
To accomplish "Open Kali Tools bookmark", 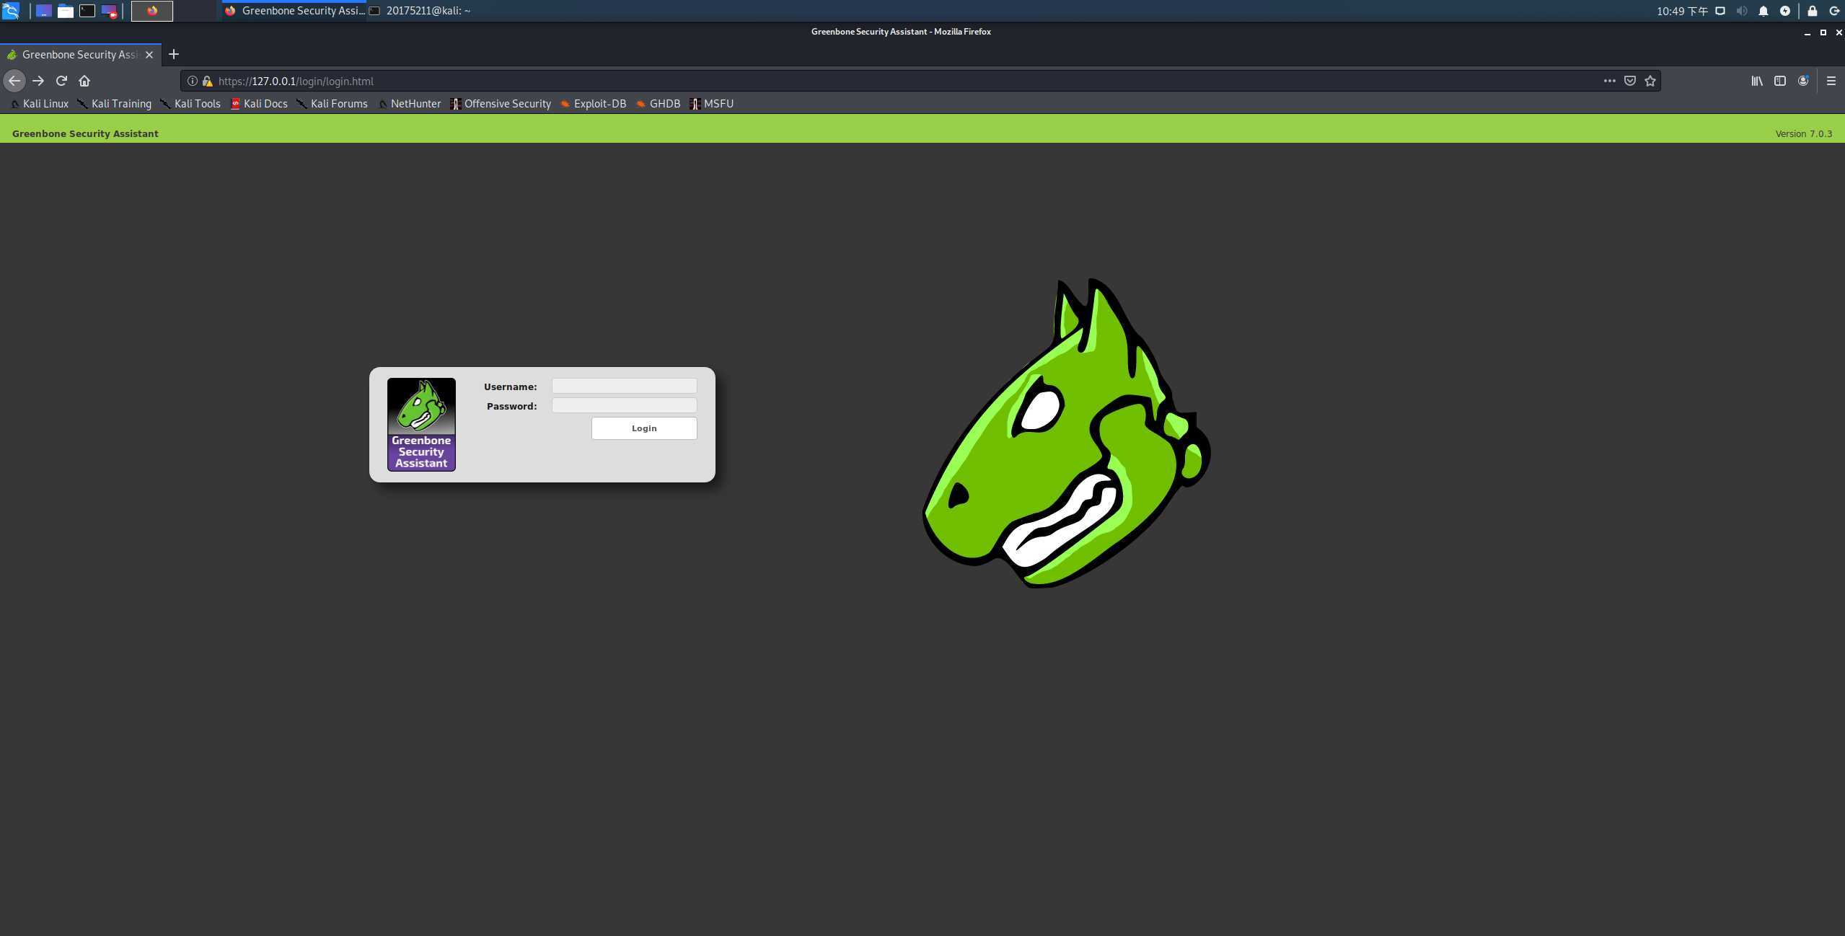I will point(190,104).
